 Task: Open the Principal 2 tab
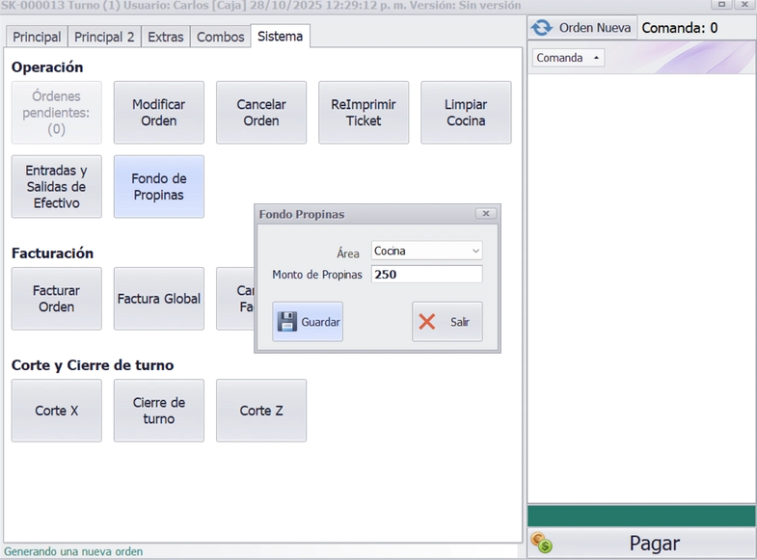(x=104, y=38)
